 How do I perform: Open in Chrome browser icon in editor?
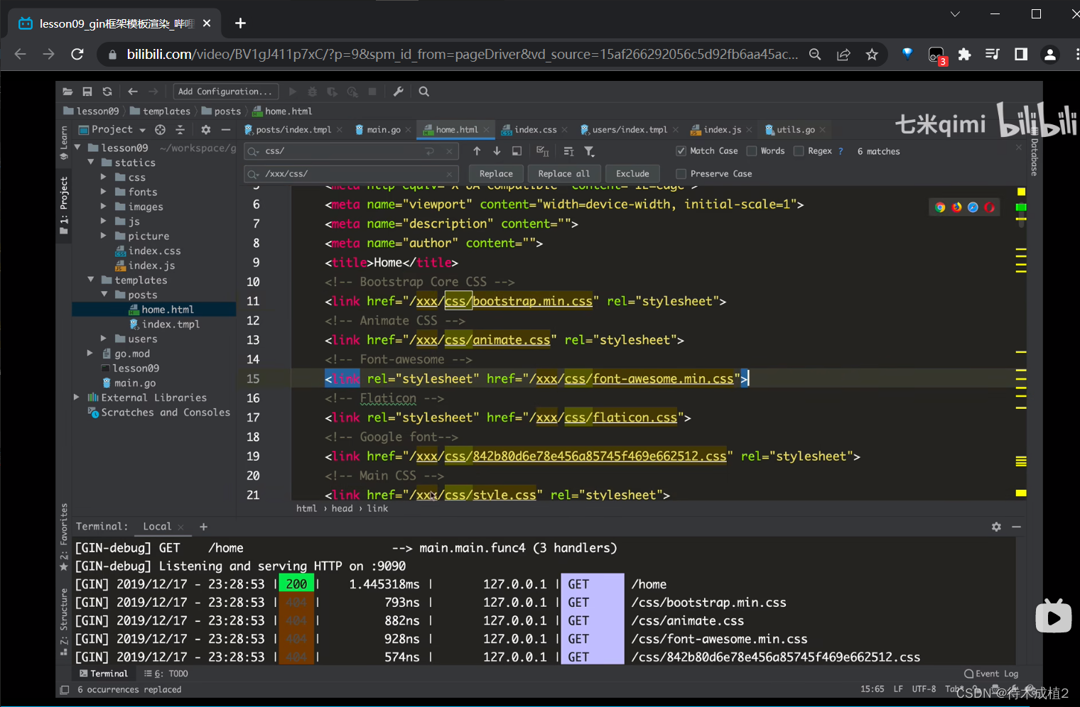click(940, 207)
